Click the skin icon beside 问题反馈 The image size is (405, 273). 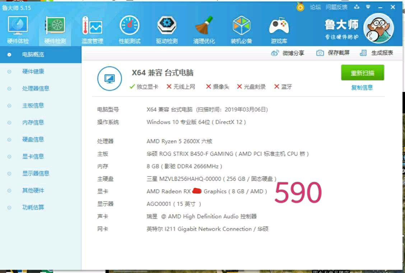point(357,7)
